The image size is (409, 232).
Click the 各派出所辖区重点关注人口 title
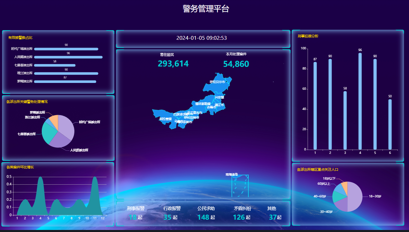pyautogui.click(x=318, y=169)
